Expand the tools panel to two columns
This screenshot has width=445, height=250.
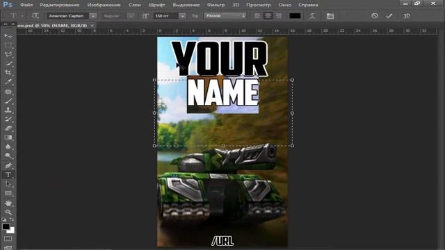click(x=6, y=25)
